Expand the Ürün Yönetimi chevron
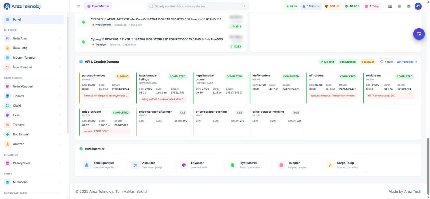This screenshot has width=430, height=199. 60,86
